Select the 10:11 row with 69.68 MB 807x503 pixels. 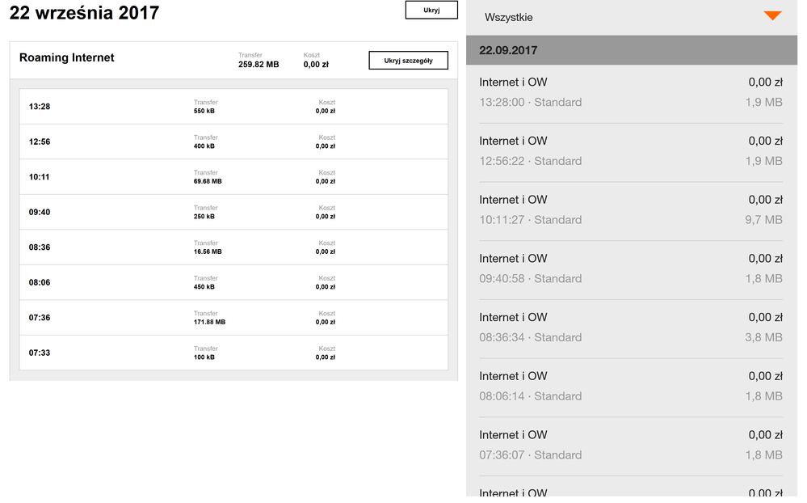(233, 177)
